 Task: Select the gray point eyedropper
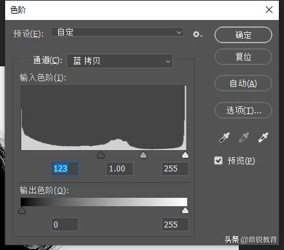[x=244, y=137]
